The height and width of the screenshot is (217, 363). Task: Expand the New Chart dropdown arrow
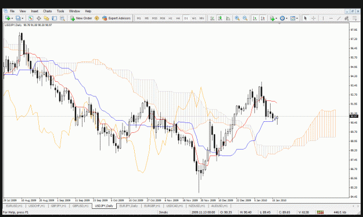coord(12,18)
